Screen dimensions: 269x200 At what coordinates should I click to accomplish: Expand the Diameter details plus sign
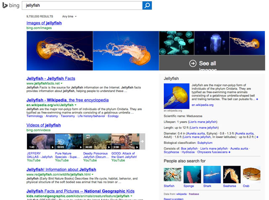[x=257, y=137]
